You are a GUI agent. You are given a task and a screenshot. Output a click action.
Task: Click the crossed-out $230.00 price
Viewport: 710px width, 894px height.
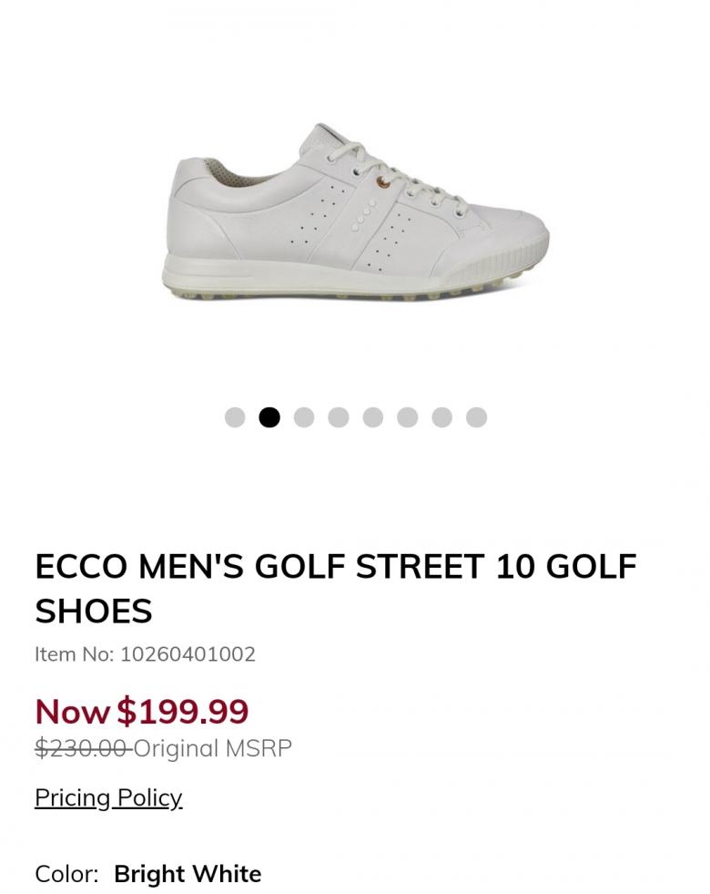(x=81, y=749)
